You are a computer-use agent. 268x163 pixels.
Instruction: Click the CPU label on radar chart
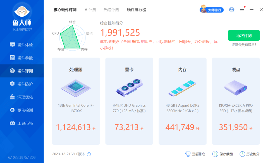pyautogui.click(x=55, y=34)
